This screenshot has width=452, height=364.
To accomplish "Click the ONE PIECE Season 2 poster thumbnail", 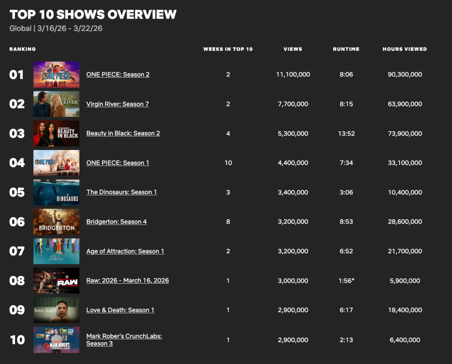I will point(56,75).
